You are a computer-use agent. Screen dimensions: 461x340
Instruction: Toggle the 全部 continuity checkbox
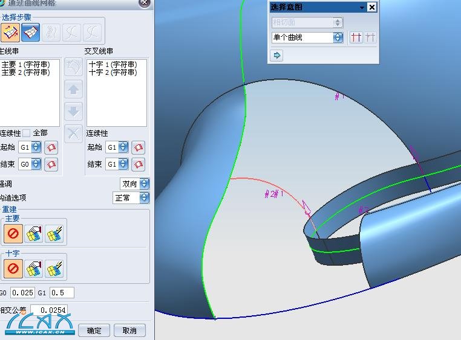(26, 133)
